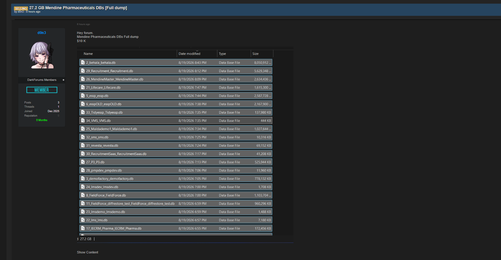Click the file name 5_essp_essp.db
This screenshot has width=501, height=260.
(x=97, y=96)
